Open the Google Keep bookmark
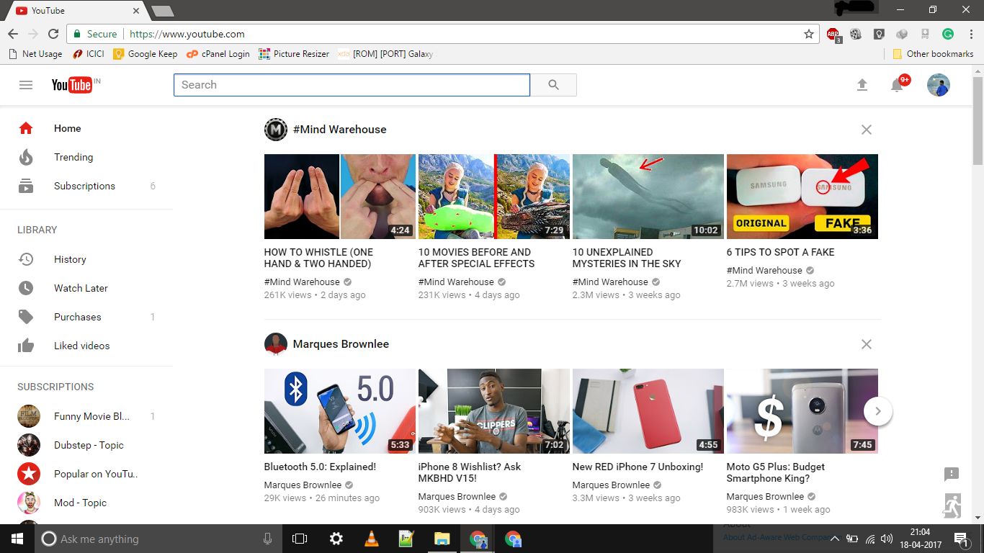 tap(146, 54)
